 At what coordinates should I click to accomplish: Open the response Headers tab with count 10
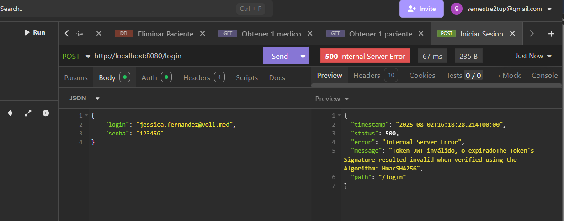375,75
